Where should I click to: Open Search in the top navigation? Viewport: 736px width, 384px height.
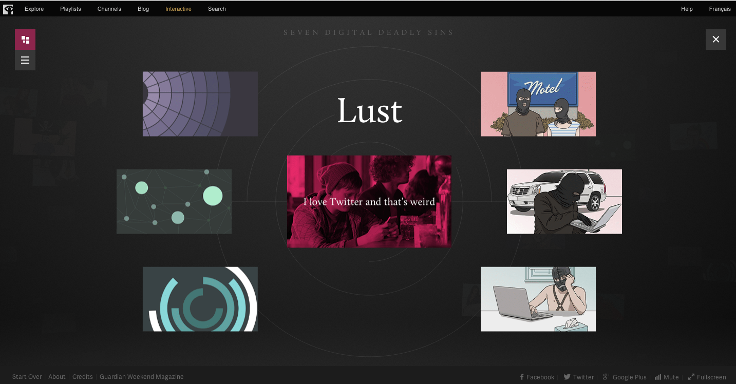pyautogui.click(x=217, y=9)
